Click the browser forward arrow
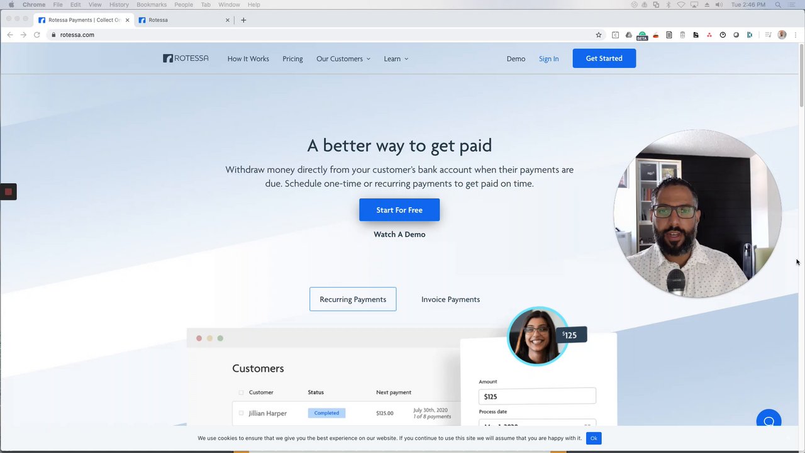This screenshot has width=805, height=453. (23, 35)
